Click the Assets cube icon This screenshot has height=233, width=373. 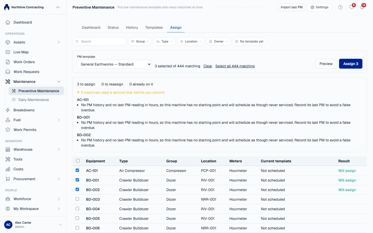(x=8, y=42)
